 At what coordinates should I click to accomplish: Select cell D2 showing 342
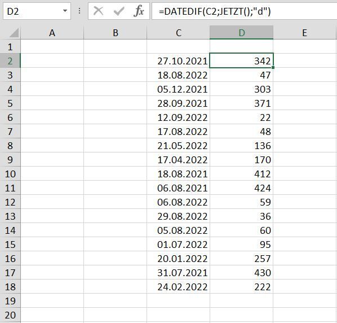click(242, 61)
